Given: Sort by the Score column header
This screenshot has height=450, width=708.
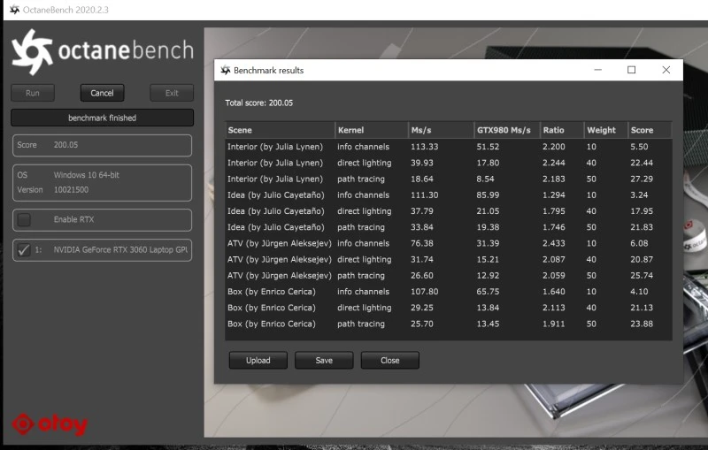Looking at the screenshot, I should click(x=650, y=130).
